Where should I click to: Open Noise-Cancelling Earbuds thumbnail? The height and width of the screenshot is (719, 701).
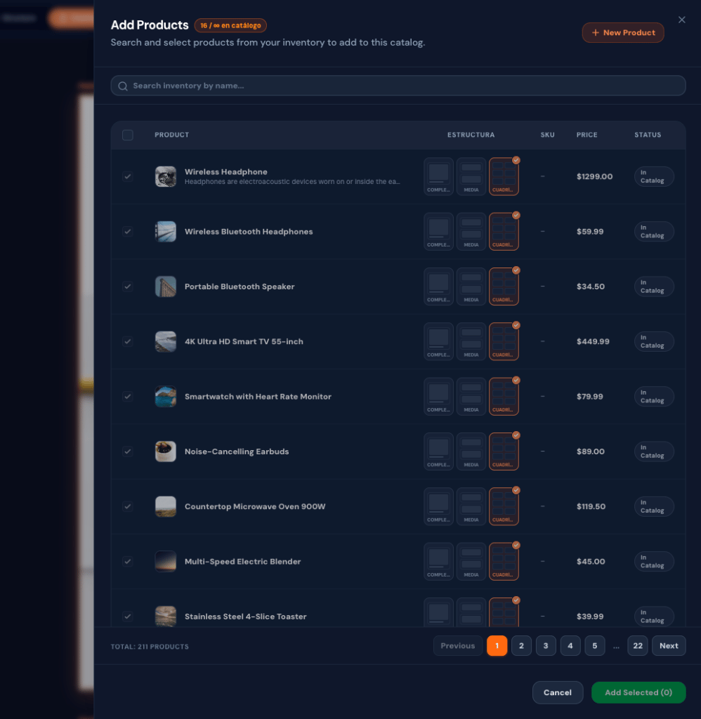(166, 451)
